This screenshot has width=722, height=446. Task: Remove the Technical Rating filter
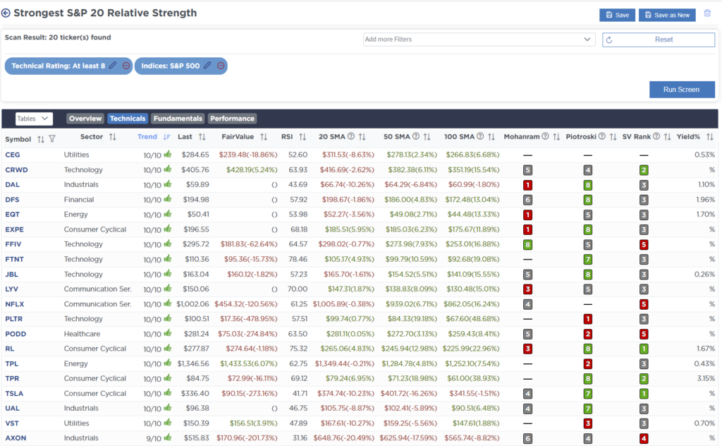(x=126, y=66)
